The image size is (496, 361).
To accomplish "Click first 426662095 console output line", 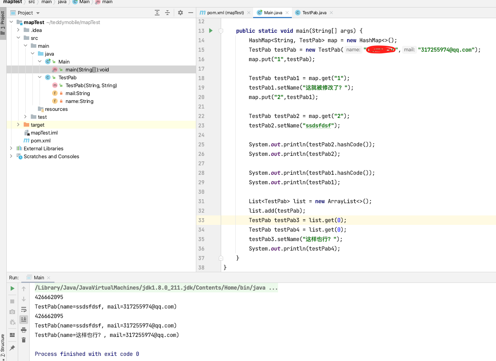I will point(49,297).
